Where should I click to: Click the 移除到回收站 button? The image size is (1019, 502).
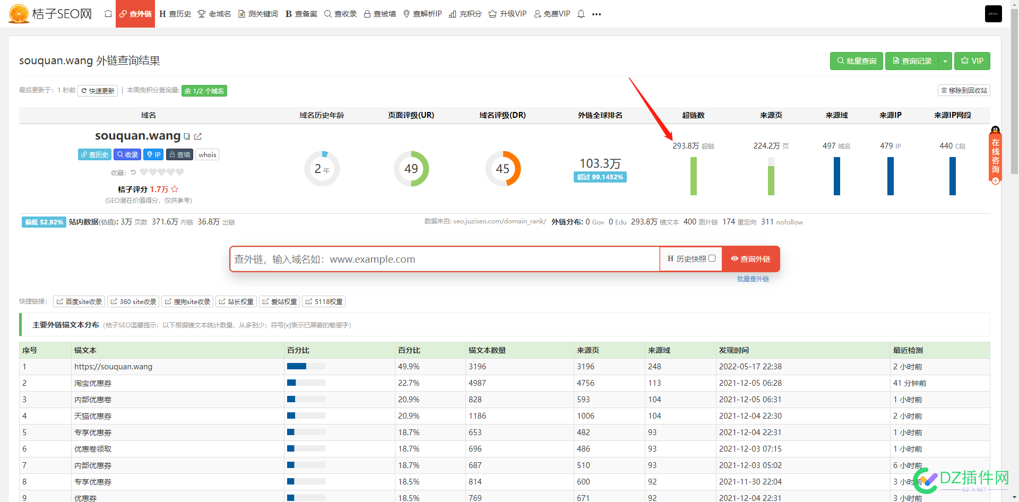click(964, 90)
